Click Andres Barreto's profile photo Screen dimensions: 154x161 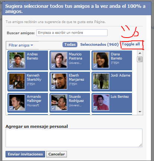pyautogui.click(x=17, y=60)
